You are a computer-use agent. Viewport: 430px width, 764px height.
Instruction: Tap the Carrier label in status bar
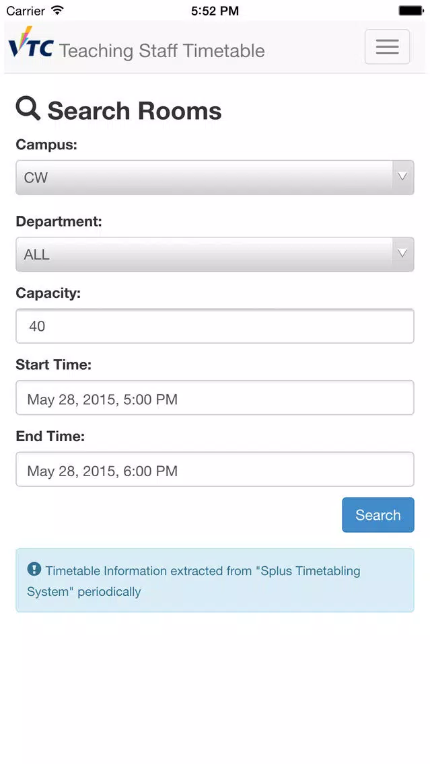[26, 10]
